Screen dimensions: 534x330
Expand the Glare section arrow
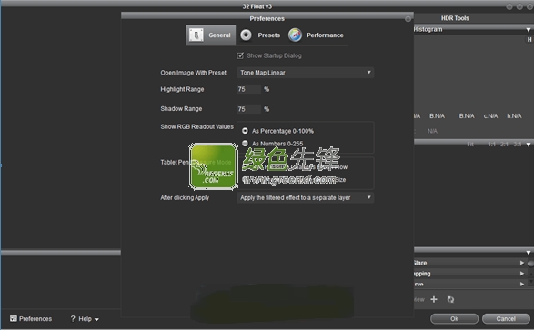click(522, 263)
